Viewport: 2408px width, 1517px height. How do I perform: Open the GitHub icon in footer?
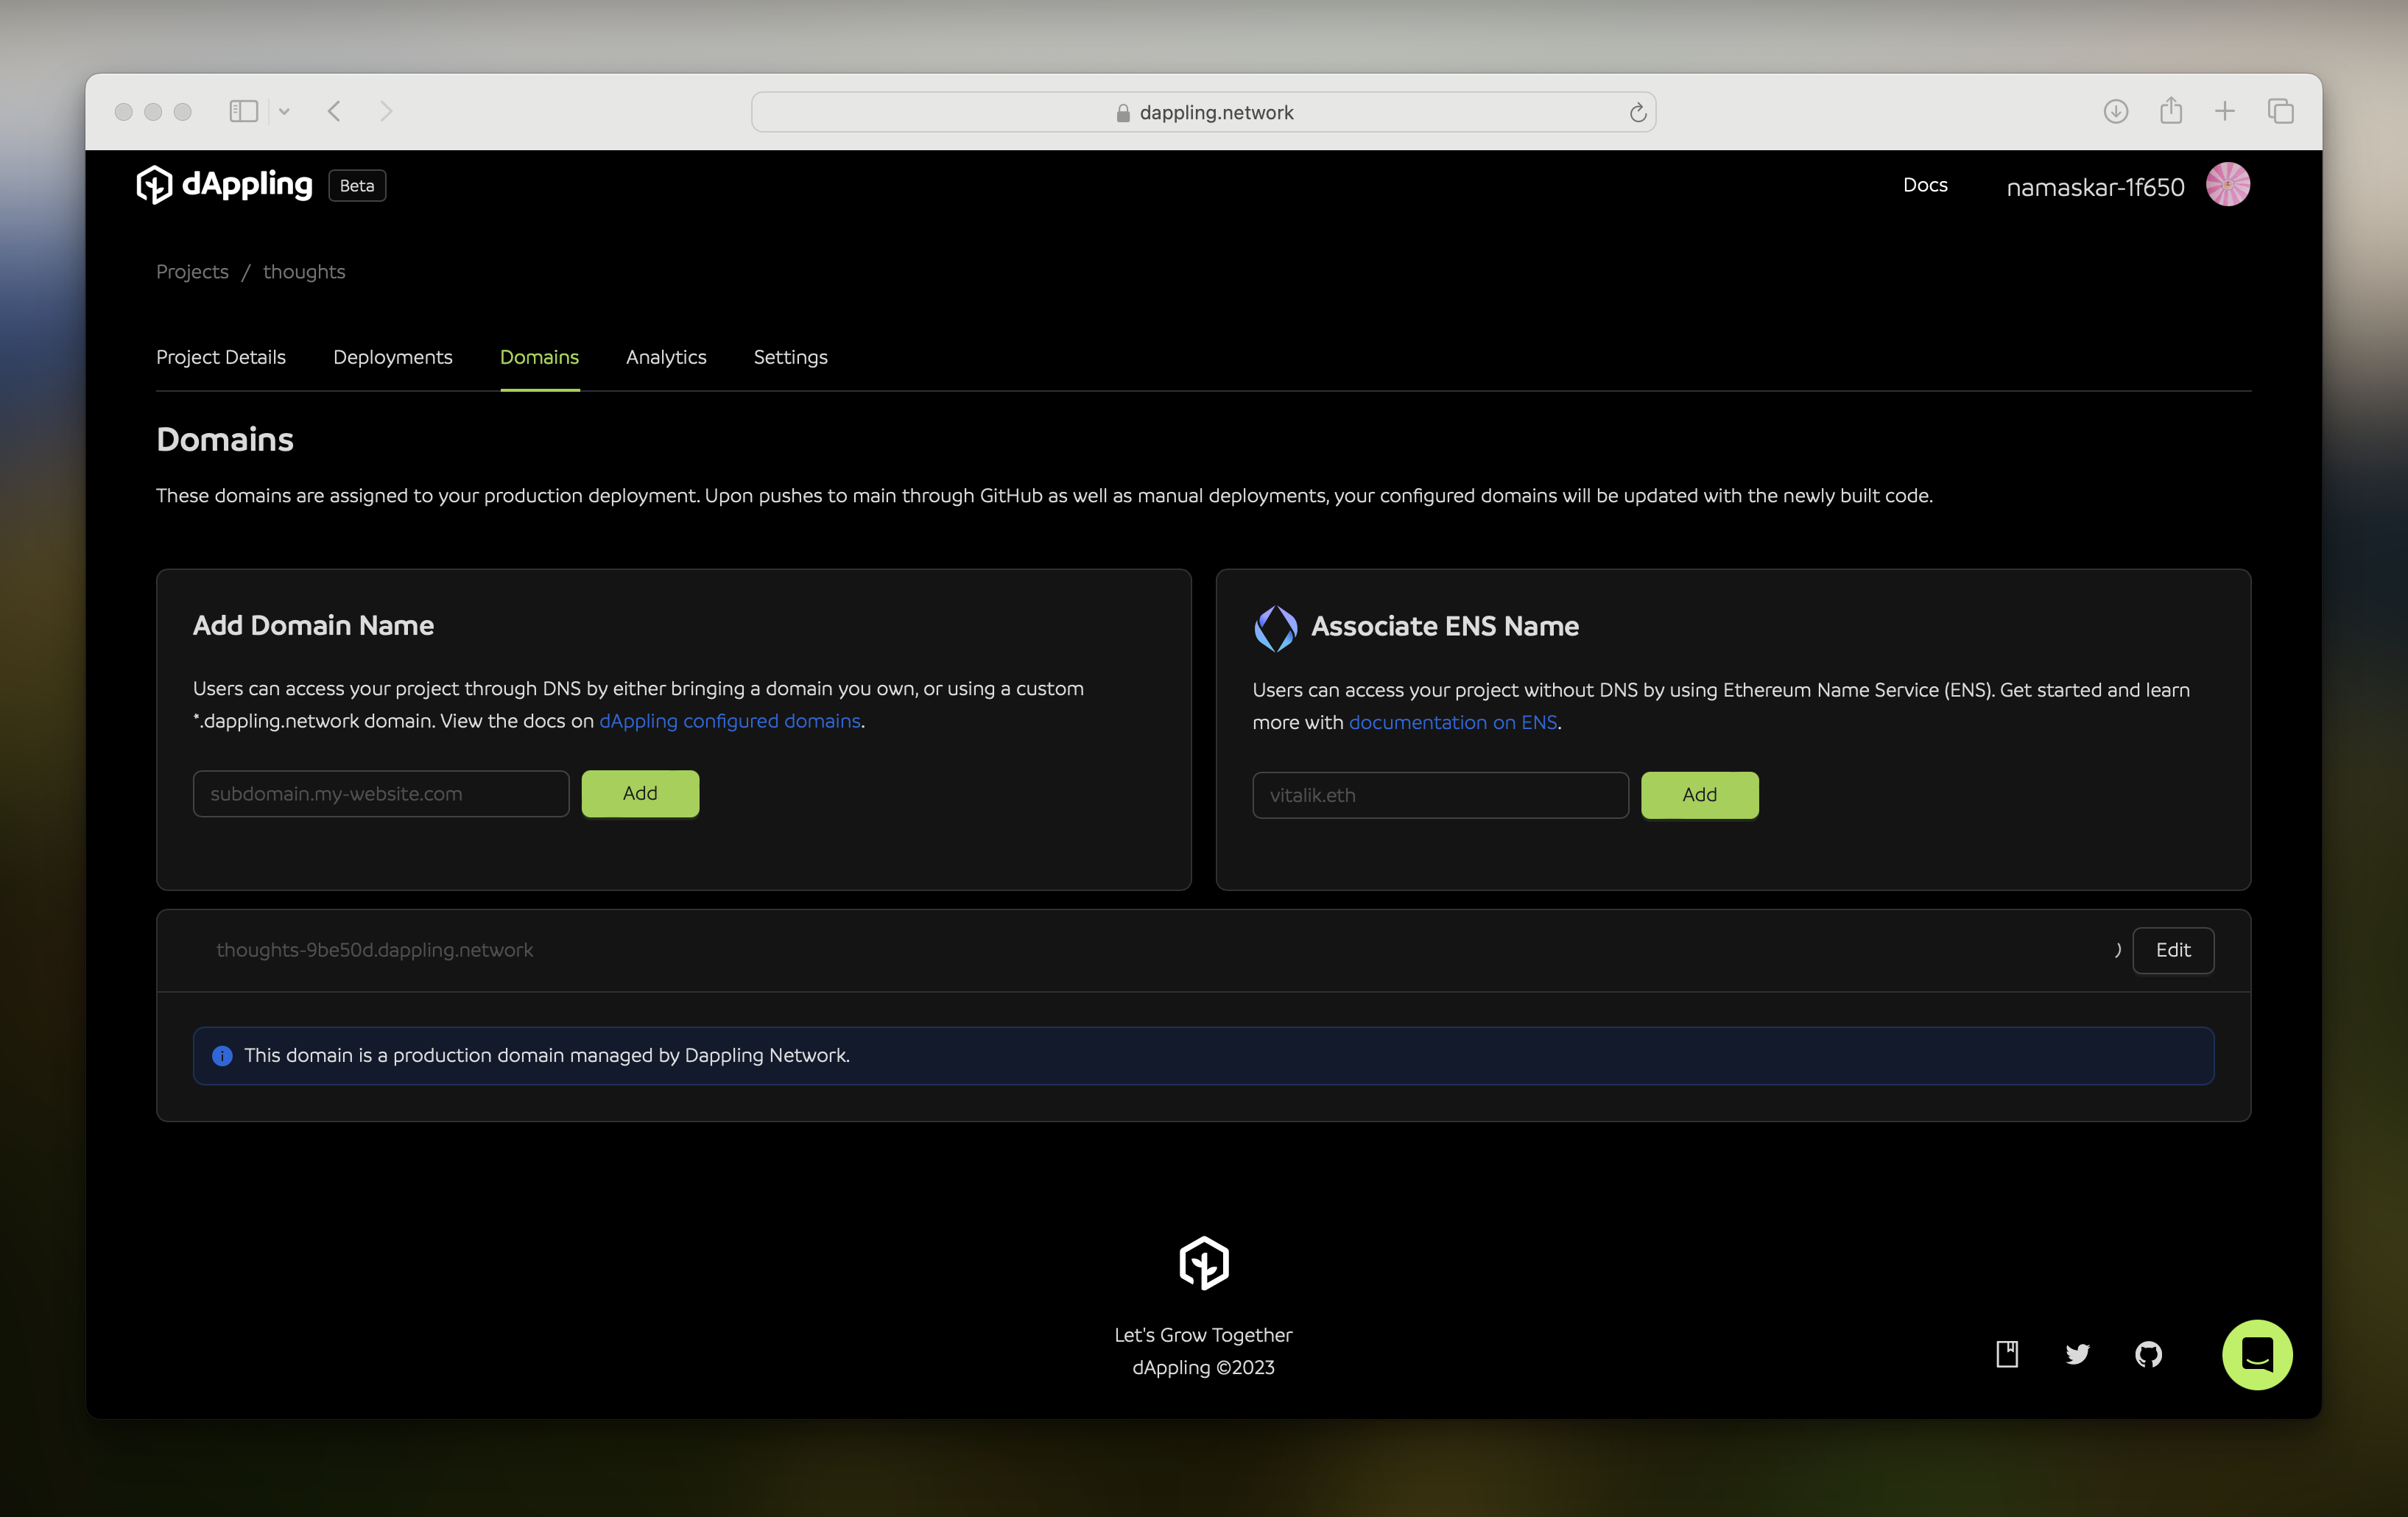(x=2148, y=1354)
